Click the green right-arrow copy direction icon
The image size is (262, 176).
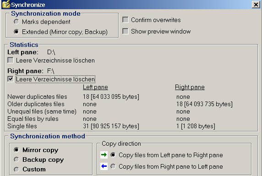pos(104,155)
